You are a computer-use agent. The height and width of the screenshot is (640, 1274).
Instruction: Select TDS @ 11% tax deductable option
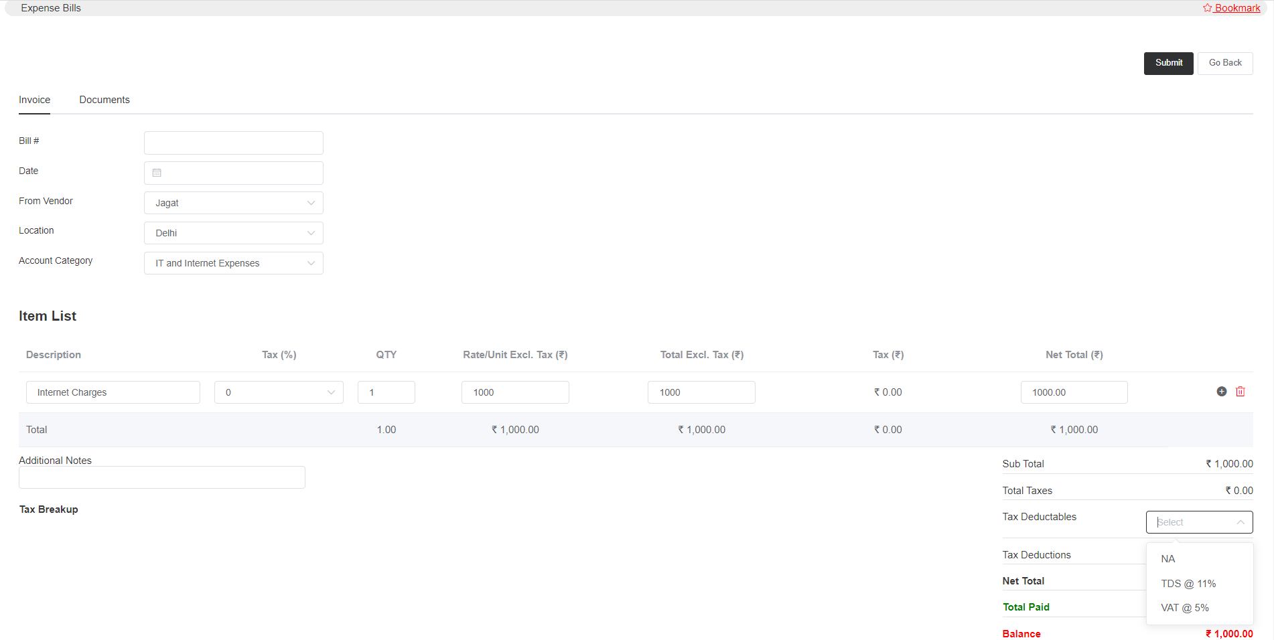[1188, 583]
